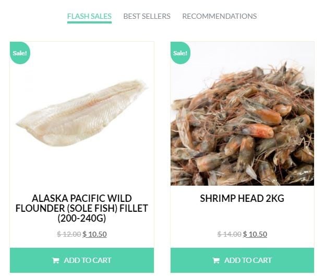This screenshot has height=278, width=325.
Task: Open the Recommendations tab
Action: click(x=219, y=16)
